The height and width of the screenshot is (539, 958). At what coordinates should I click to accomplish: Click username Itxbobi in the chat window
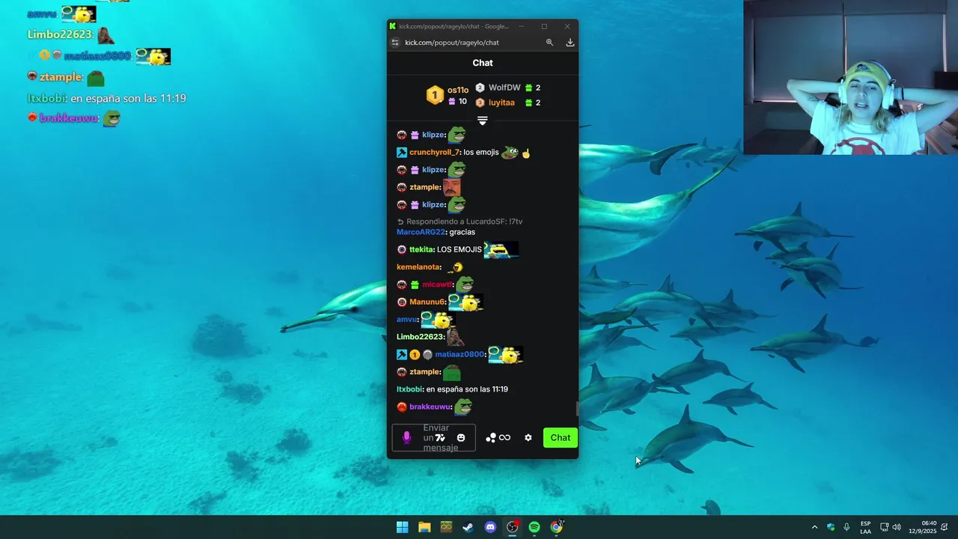pyautogui.click(x=409, y=389)
